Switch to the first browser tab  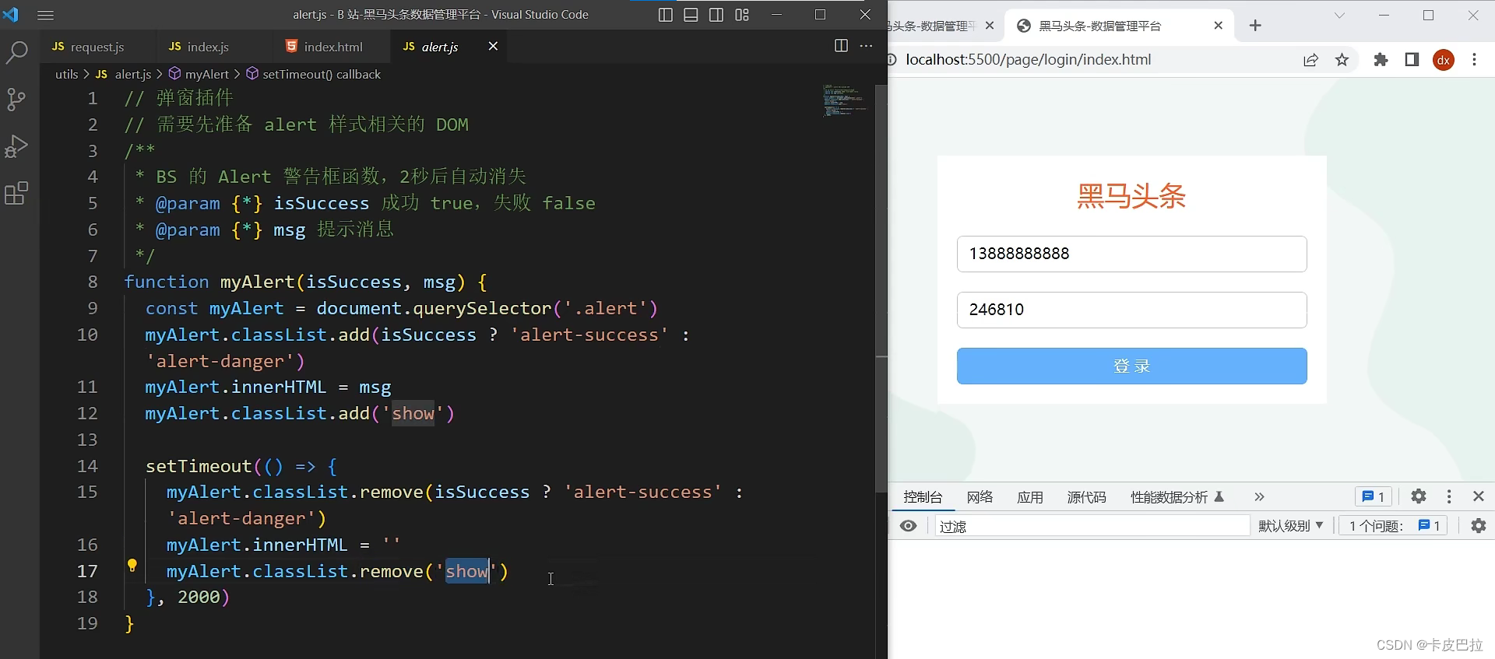(x=934, y=26)
